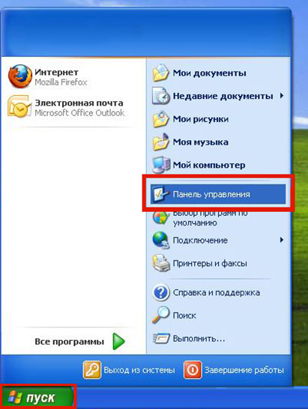Open Microsoft Office Outlook email icon
This screenshot has width=308, height=409.
(x=19, y=106)
